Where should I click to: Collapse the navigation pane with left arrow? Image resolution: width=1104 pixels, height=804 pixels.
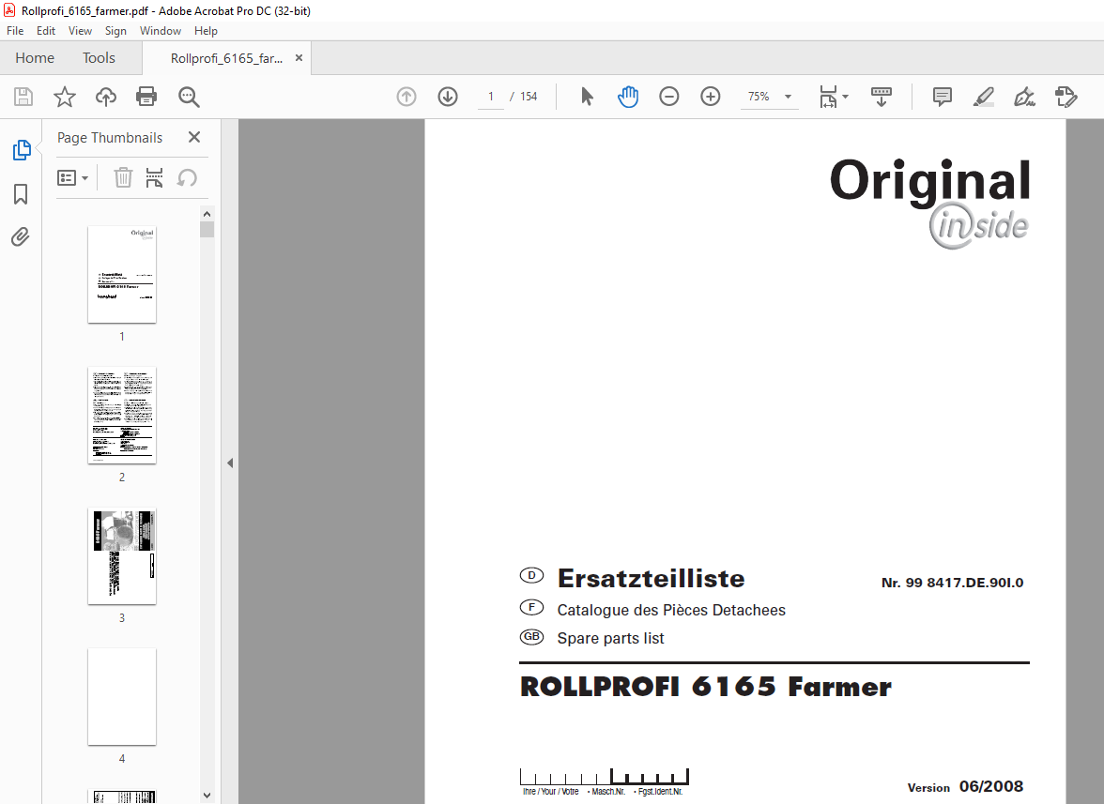(230, 463)
